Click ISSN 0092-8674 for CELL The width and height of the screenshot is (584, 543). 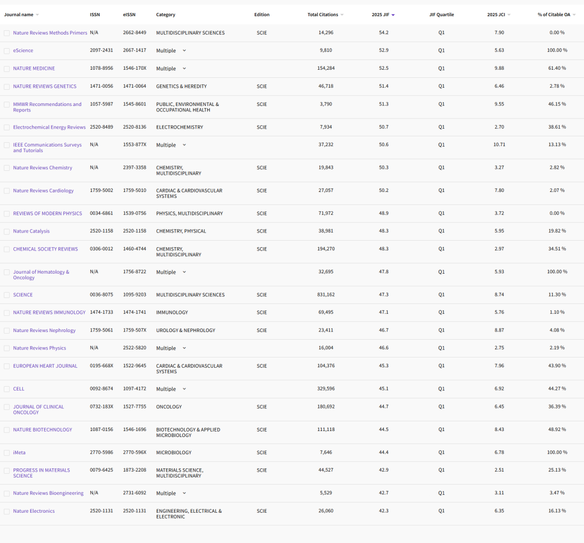[x=101, y=389]
